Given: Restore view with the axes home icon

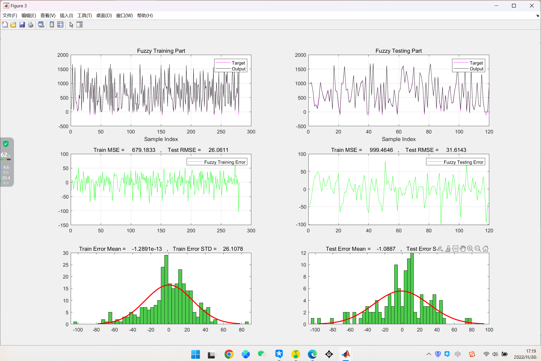Looking at the screenshot, I should pyautogui.click(x=485, y=249).
